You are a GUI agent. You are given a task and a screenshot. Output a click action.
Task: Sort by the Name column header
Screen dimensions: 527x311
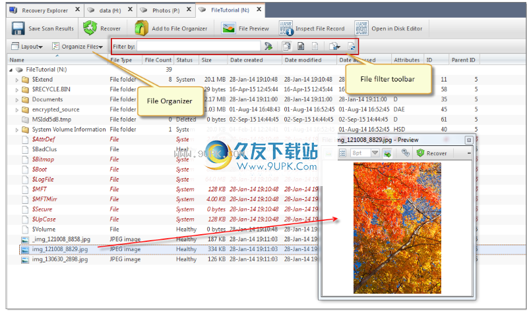point(57,60)
